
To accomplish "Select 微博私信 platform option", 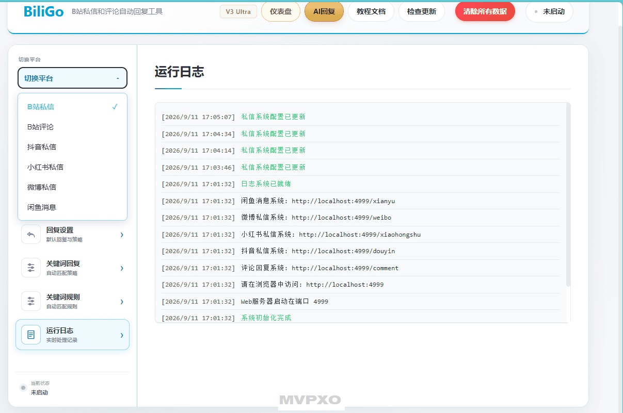I will pos(72,187).
